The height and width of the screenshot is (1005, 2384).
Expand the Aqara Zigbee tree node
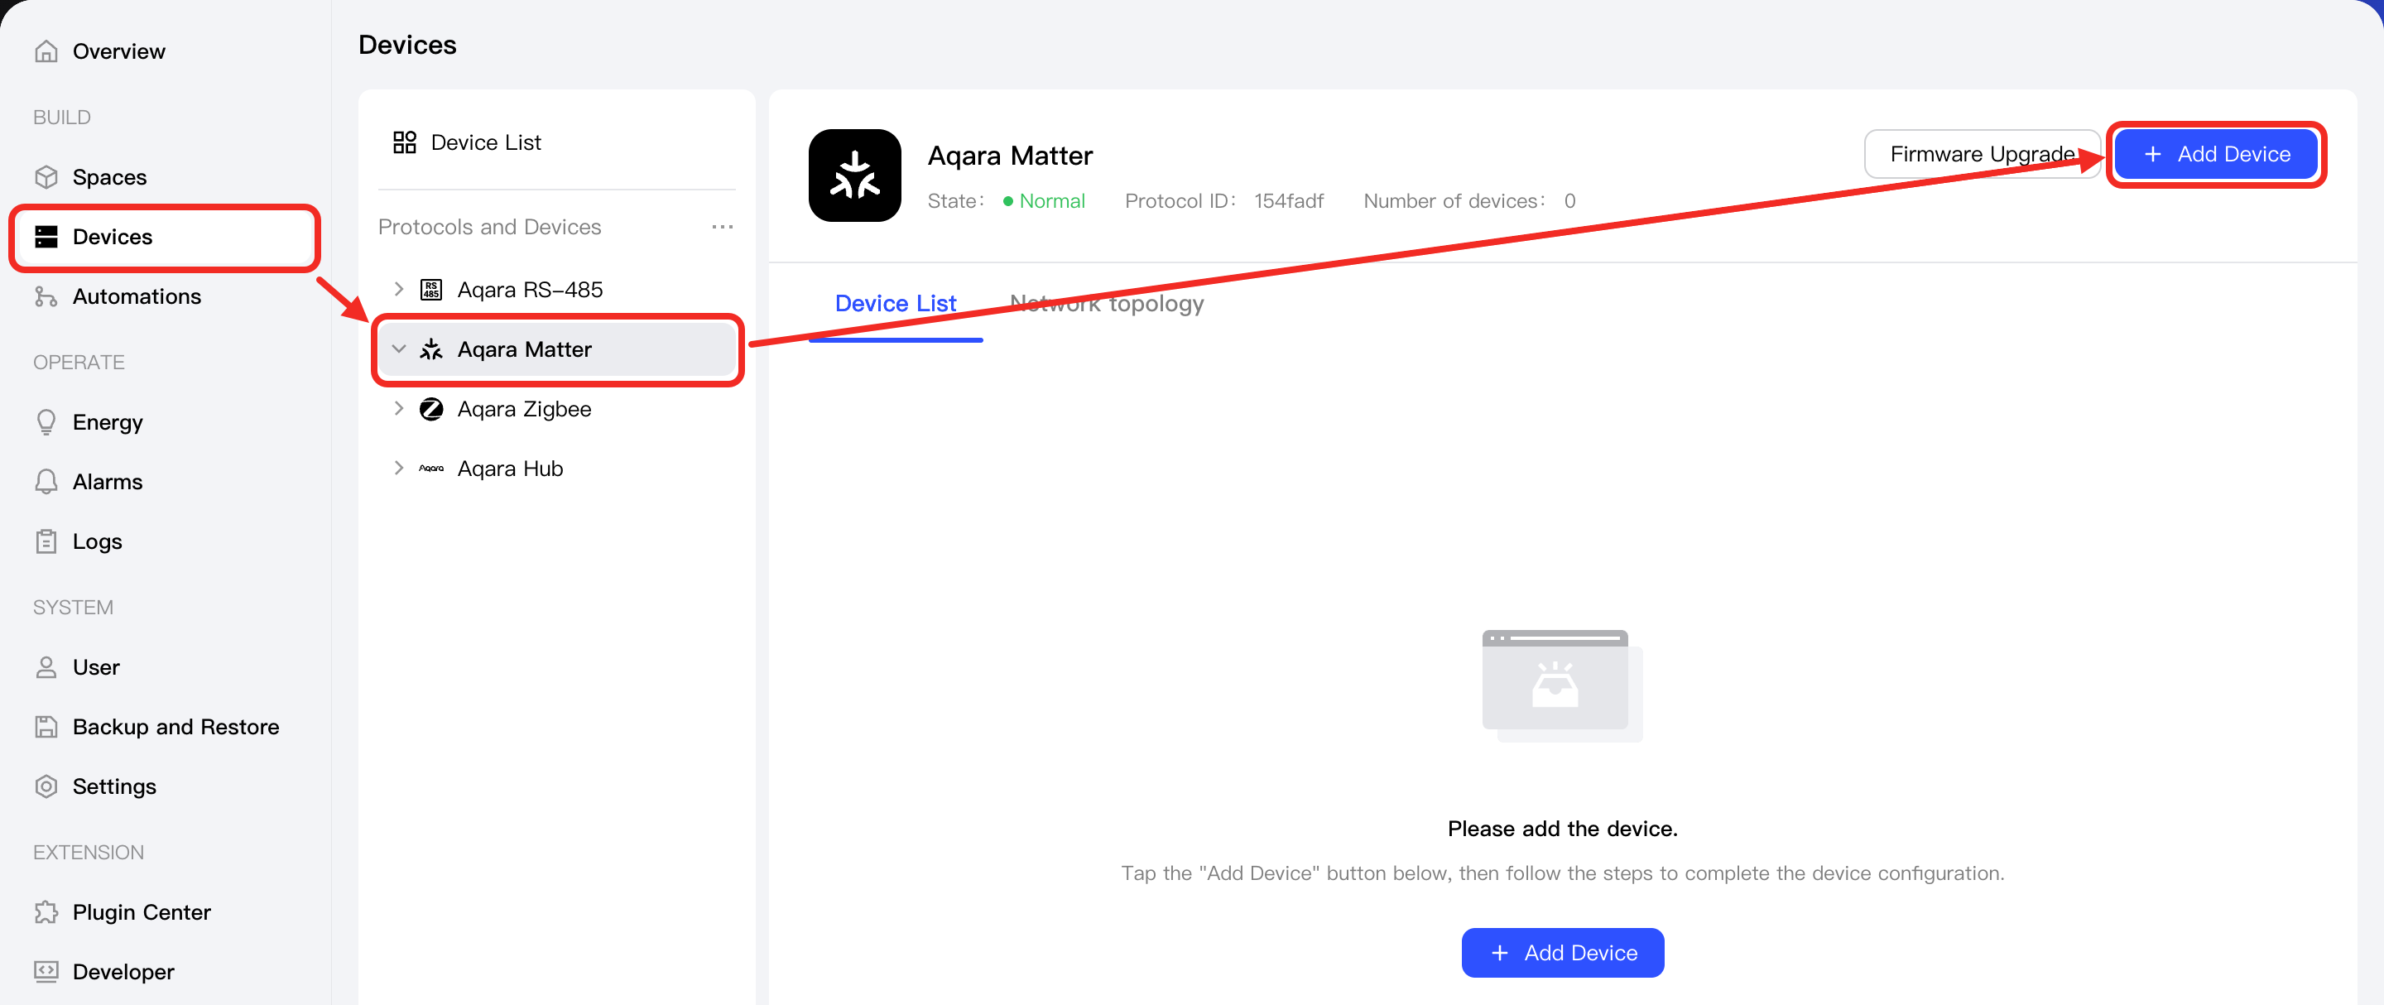click(399, 409)
